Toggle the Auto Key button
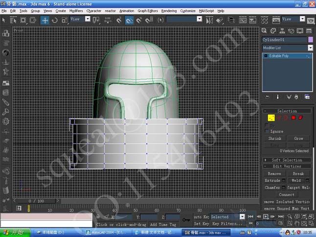This screenshot has height=237, width=316. 201,217
